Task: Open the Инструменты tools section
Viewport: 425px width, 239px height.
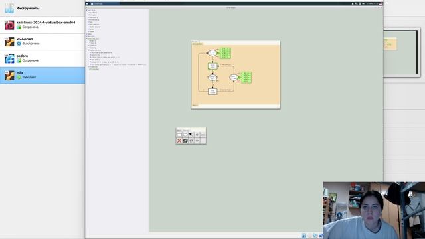Action: pyautogui.click(x=42, y=8)
